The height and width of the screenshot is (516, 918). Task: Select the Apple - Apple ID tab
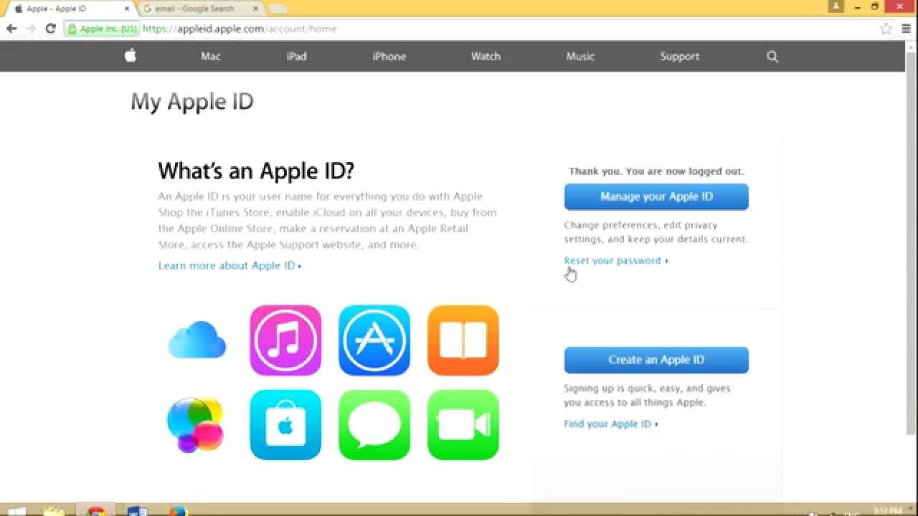tap(70, 9)
